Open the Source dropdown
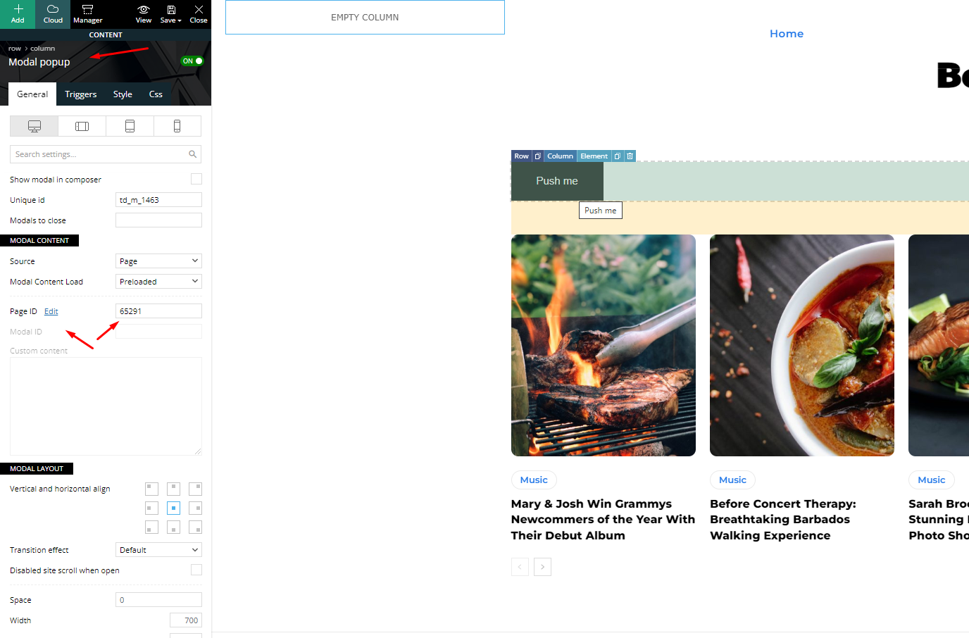This screenshot has height=638, width=969. click(x=158, y=261)
